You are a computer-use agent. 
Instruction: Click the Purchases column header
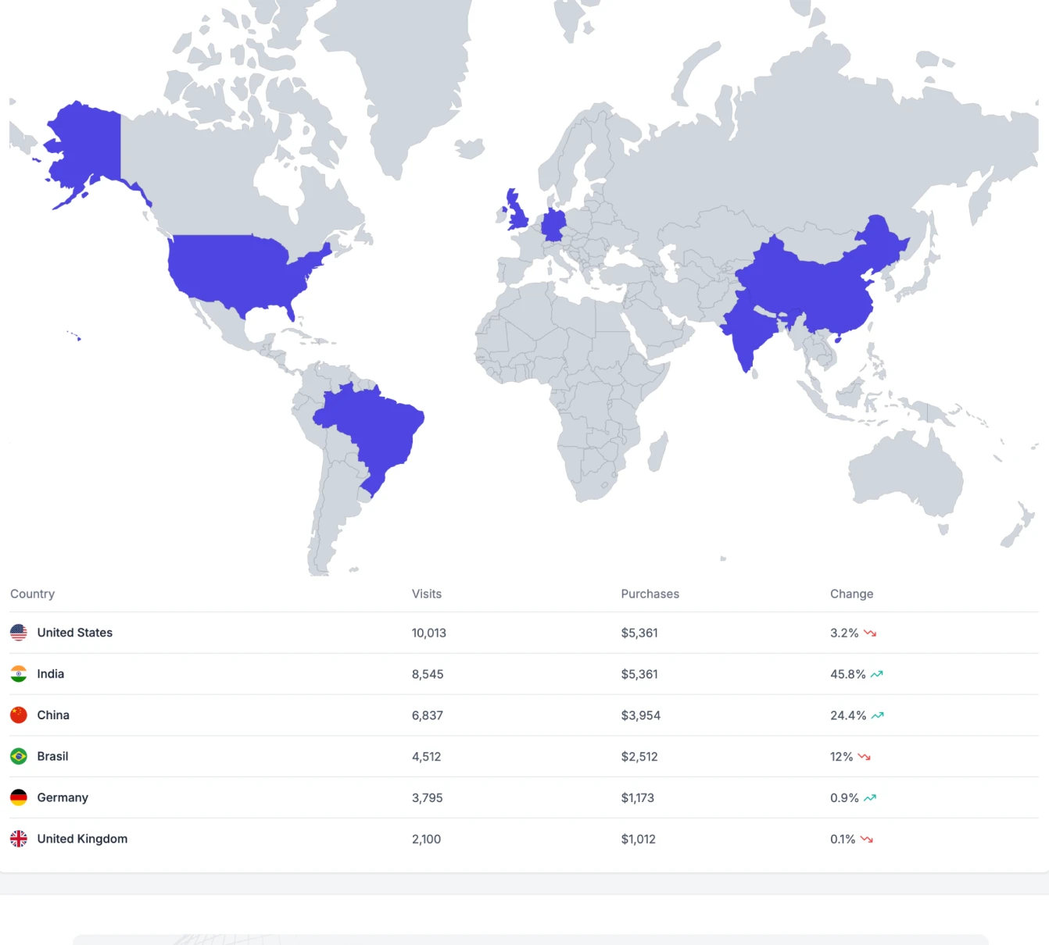[650, 594]
